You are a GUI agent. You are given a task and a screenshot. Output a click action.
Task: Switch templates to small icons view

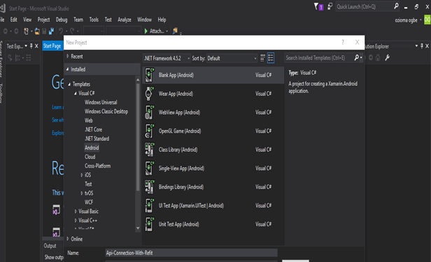pos(263,58)
